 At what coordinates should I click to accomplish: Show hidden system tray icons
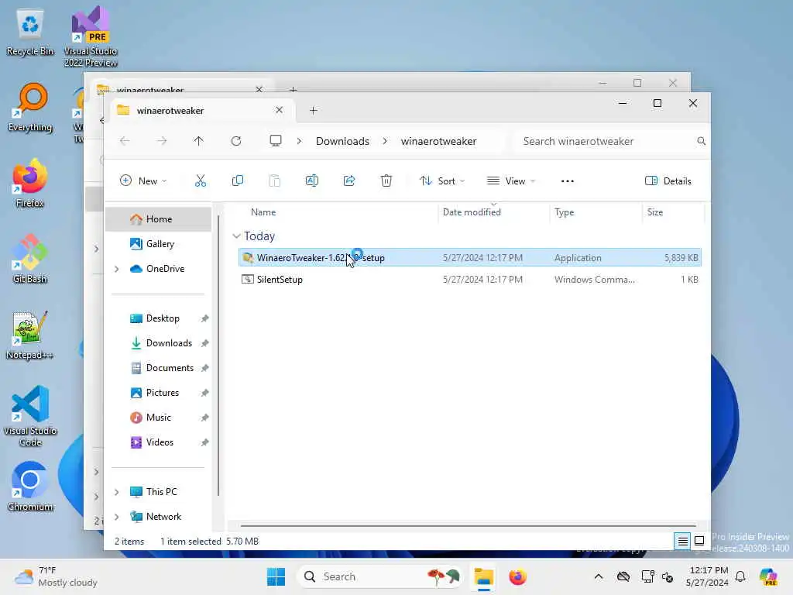599,576
